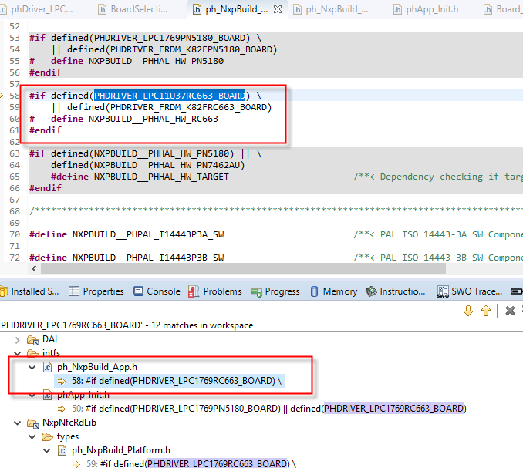Click the ph_NxpBuild_Platform.h file icon
The width and height of the screenshot is (523, 468).
[62, 451]
